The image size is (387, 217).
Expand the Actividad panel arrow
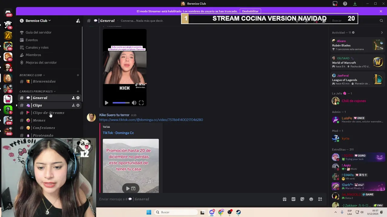[382, 33]
